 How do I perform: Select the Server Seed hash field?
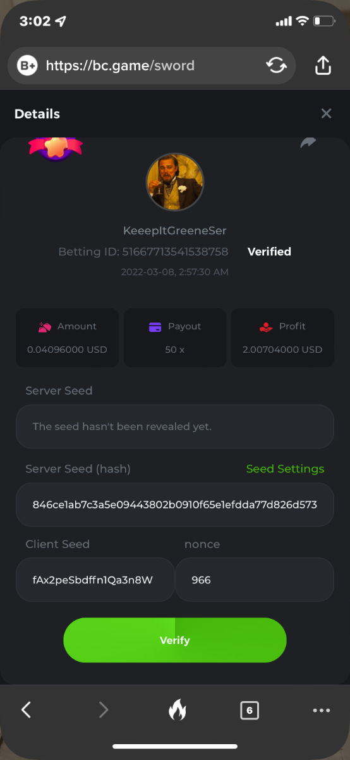[175, 505]
